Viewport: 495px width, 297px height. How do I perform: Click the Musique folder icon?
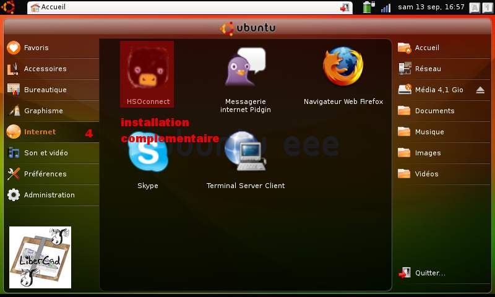click(x=404, y=132)
